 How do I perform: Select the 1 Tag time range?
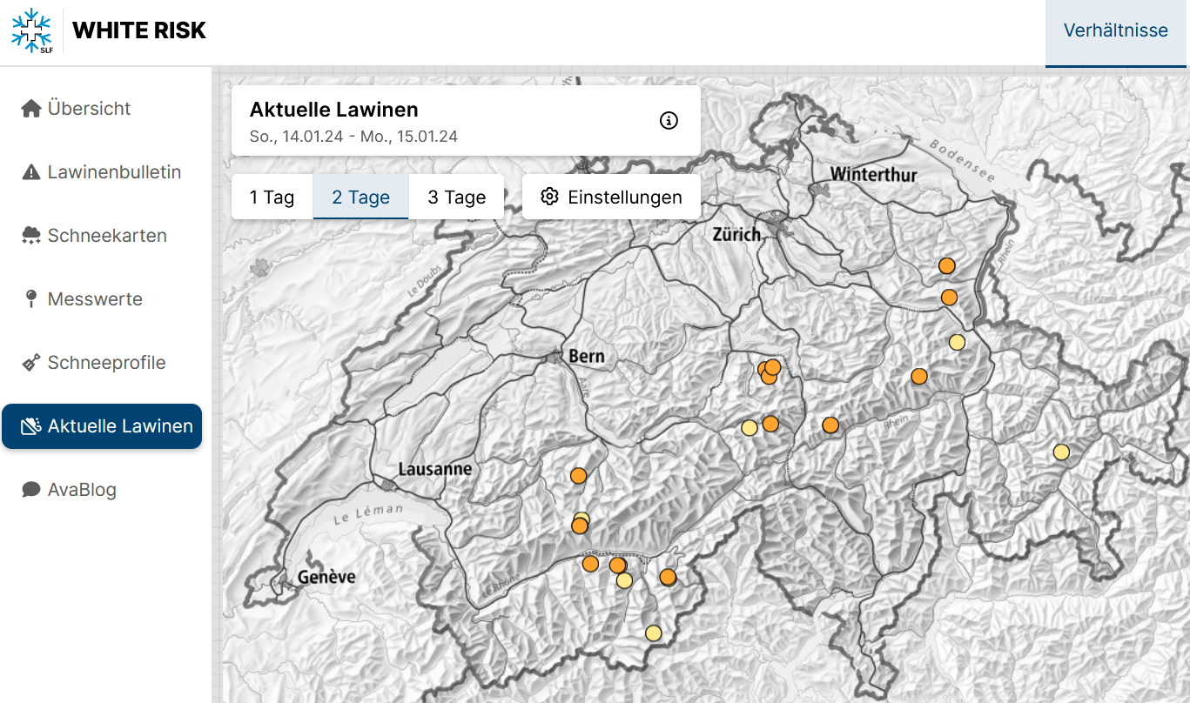272,197
